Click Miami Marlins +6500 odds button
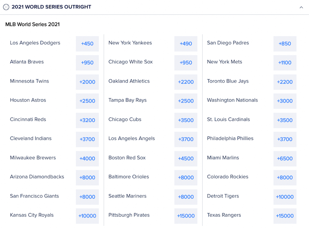The height and width of the screenshot is (228, 309). click(x=285, y=159)
